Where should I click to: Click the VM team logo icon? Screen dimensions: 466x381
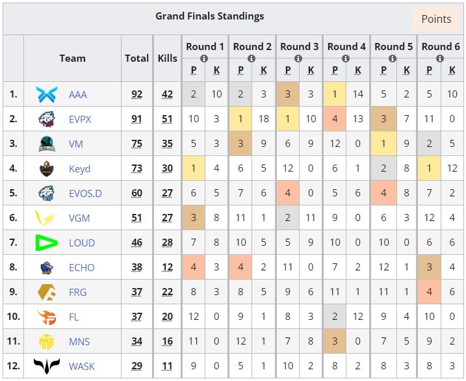(47, 144)
